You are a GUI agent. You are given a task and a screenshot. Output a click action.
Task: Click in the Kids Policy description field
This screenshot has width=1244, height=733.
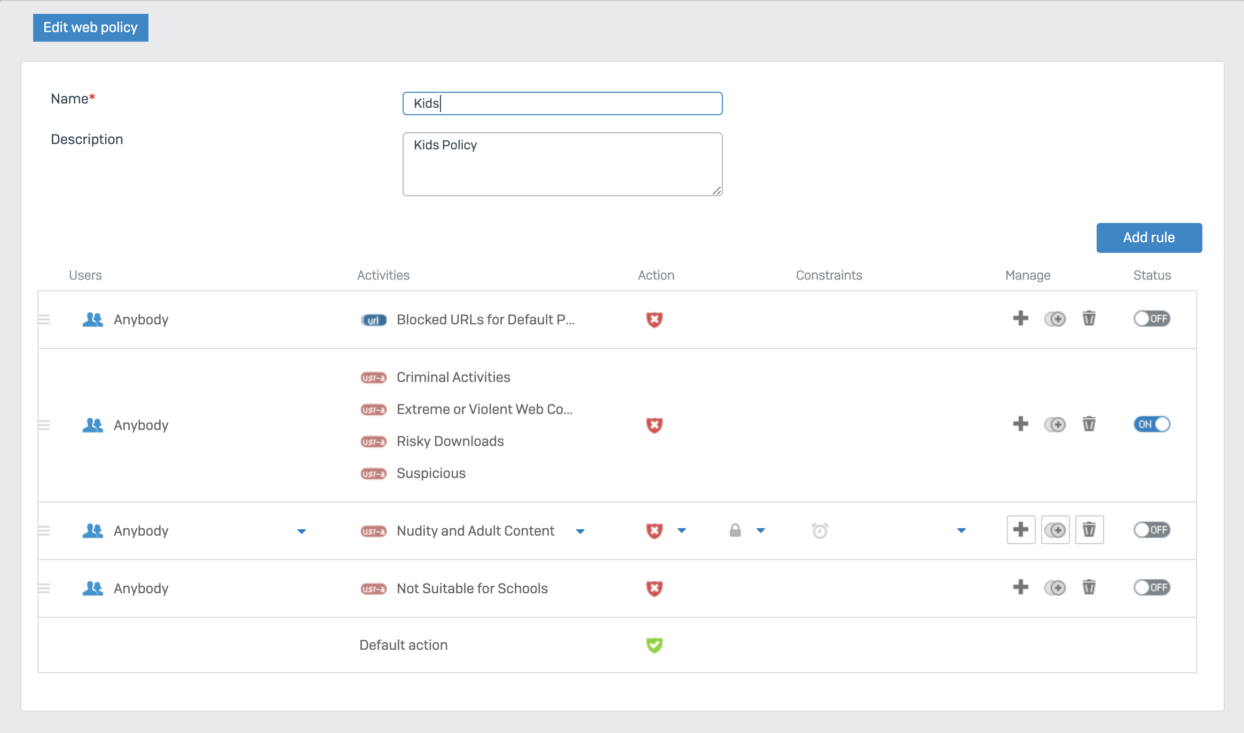pos(562,164)
